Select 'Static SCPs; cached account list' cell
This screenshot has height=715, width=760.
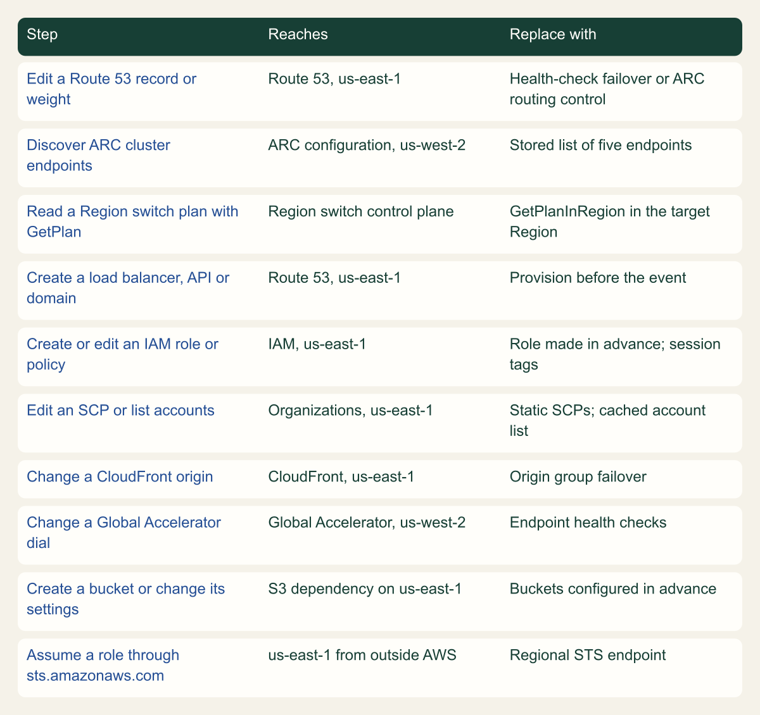point(607,420)
